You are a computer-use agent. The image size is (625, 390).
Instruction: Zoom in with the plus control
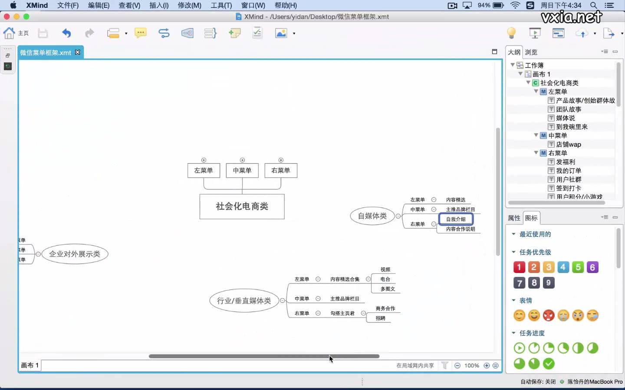coord(487,366)
